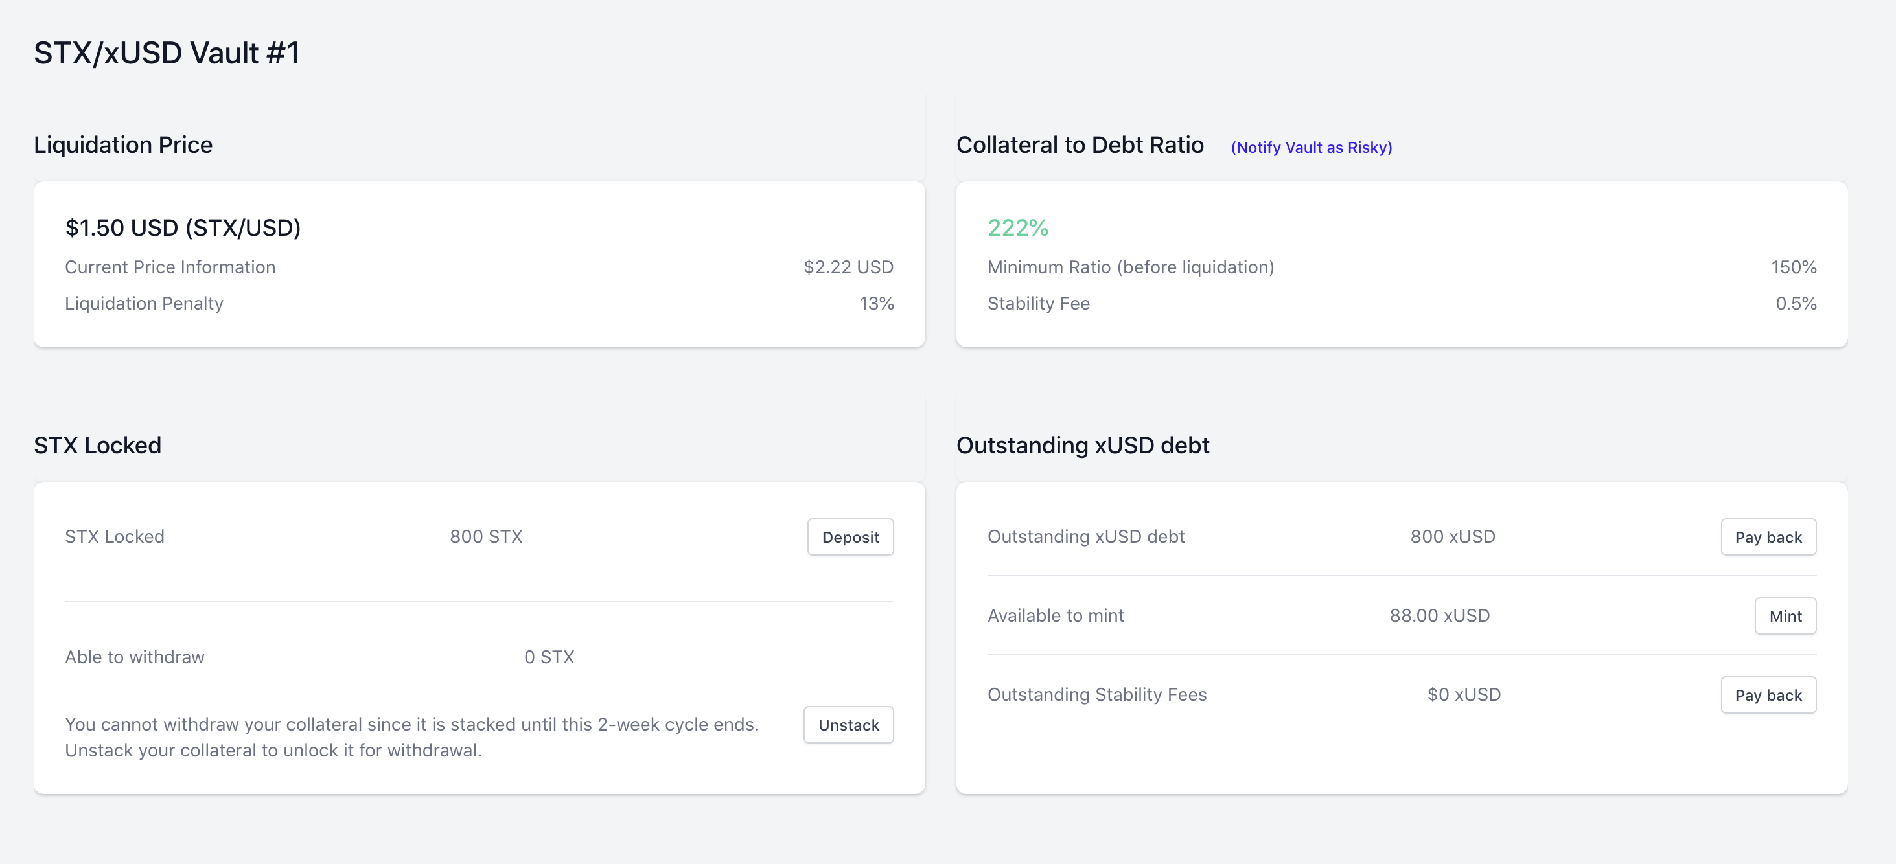
Task: Click the Unstack button
Action: click(x=848, y=724)
